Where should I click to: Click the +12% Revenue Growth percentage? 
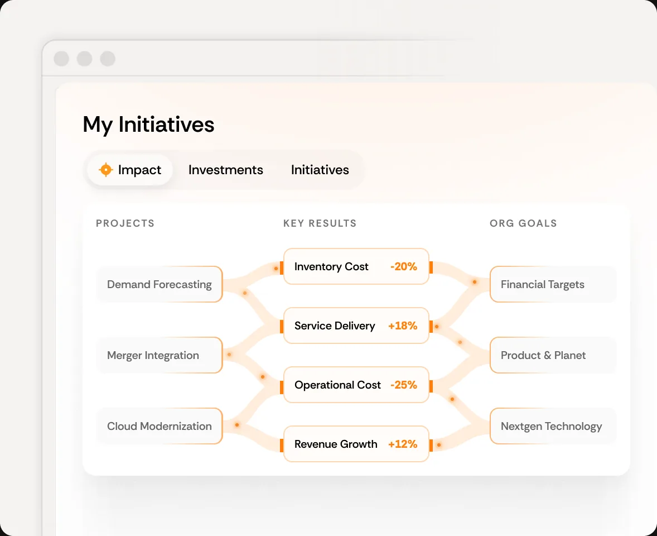403,444
